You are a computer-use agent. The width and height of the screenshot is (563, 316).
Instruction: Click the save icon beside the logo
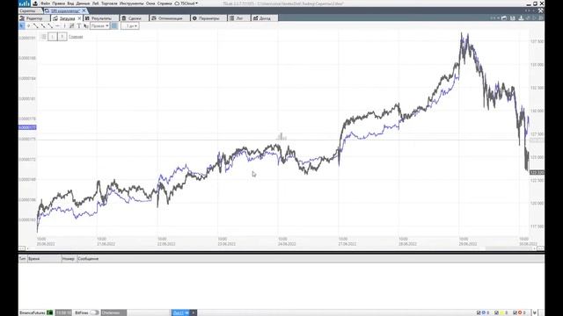coord(35,4)
